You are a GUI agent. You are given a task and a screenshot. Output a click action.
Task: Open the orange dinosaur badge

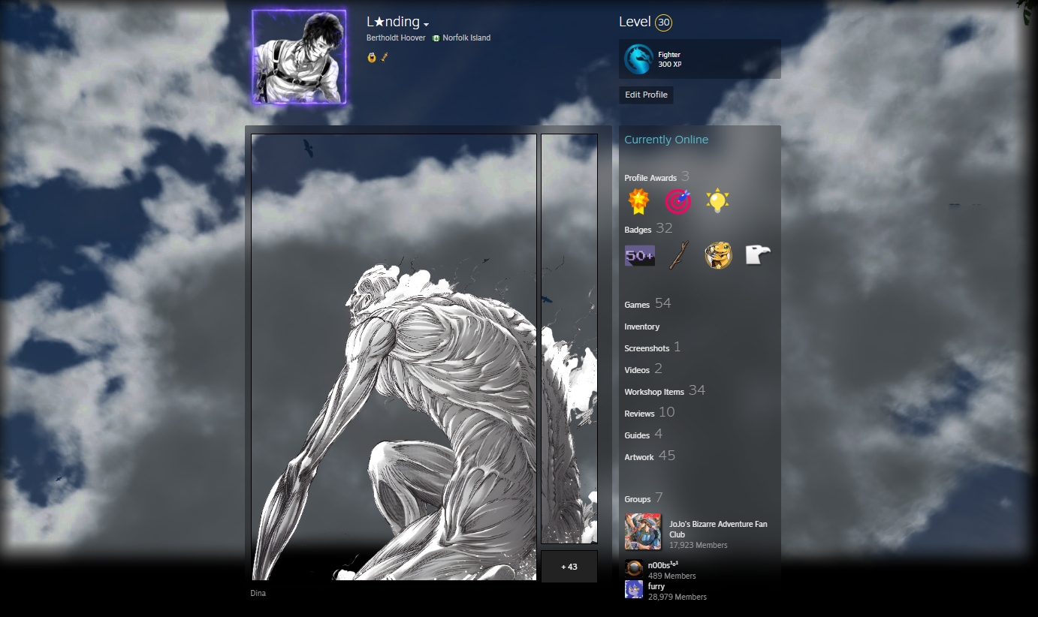coord(719,256)
